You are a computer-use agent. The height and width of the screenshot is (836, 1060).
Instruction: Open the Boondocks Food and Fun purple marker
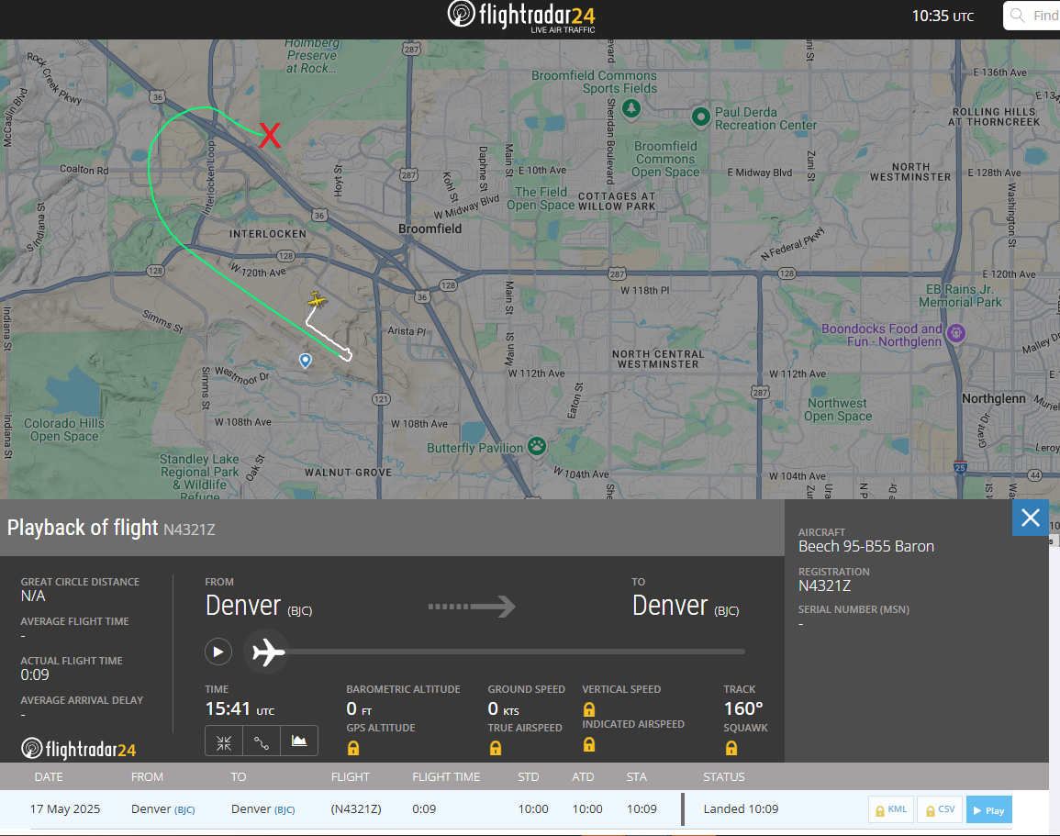tap(956, 332)
